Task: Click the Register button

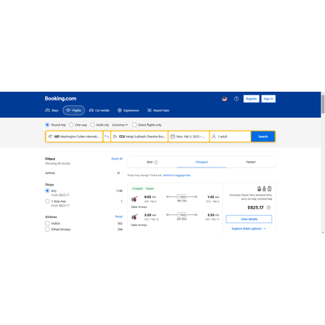Action: pyautogui.click(x=251, y=99)
